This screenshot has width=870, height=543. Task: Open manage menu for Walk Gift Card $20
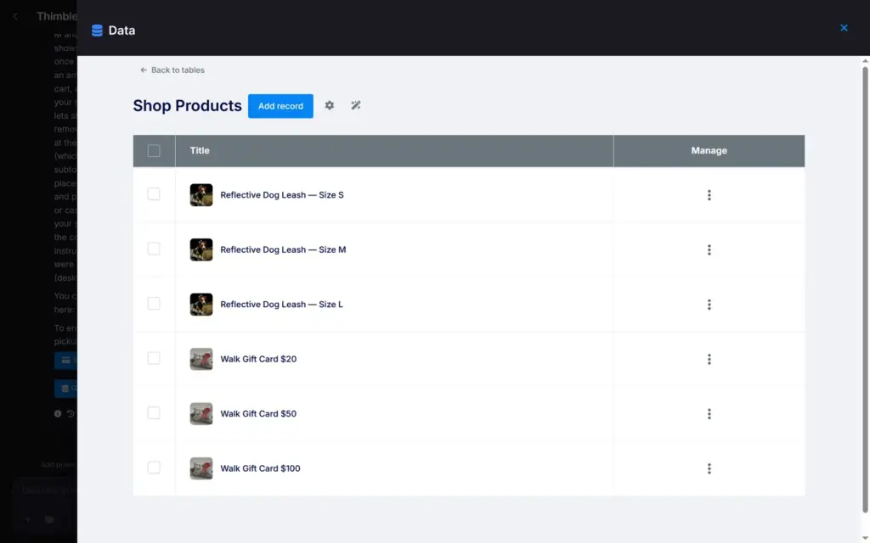(709, 359)
